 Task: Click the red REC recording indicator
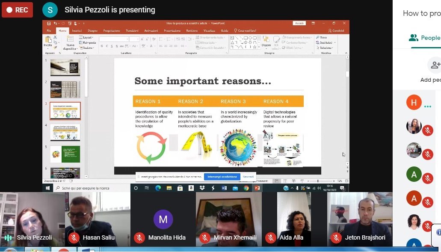pos(17,10)
